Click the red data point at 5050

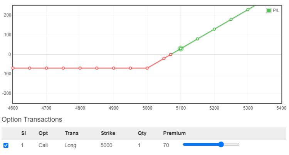[x=164, y=58]
